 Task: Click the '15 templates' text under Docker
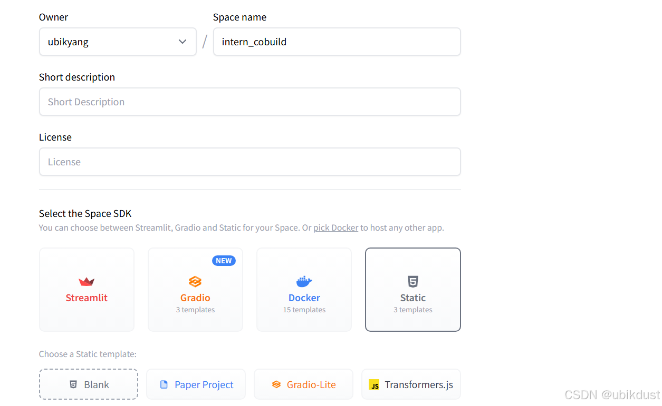[304, 310]
